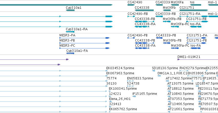Click the Cyp310a1-RA transcript label
The height and width of the screenshot is (113, 218).
coord(77,29)
